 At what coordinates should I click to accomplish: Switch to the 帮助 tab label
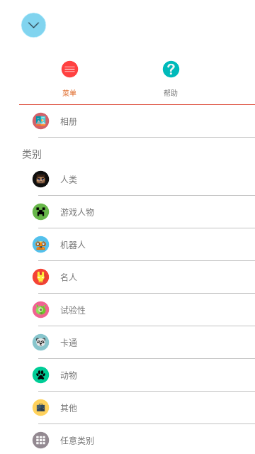[171, 93]
